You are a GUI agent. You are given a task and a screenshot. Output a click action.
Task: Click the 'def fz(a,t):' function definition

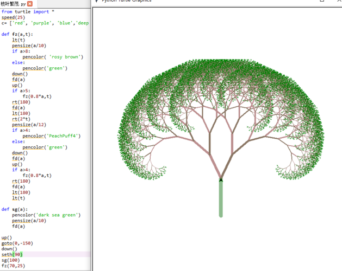17,34
